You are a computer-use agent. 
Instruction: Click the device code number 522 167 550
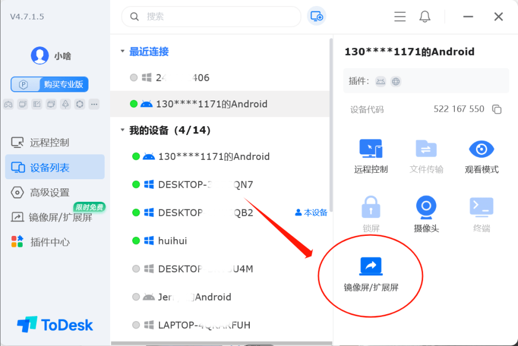459,109
